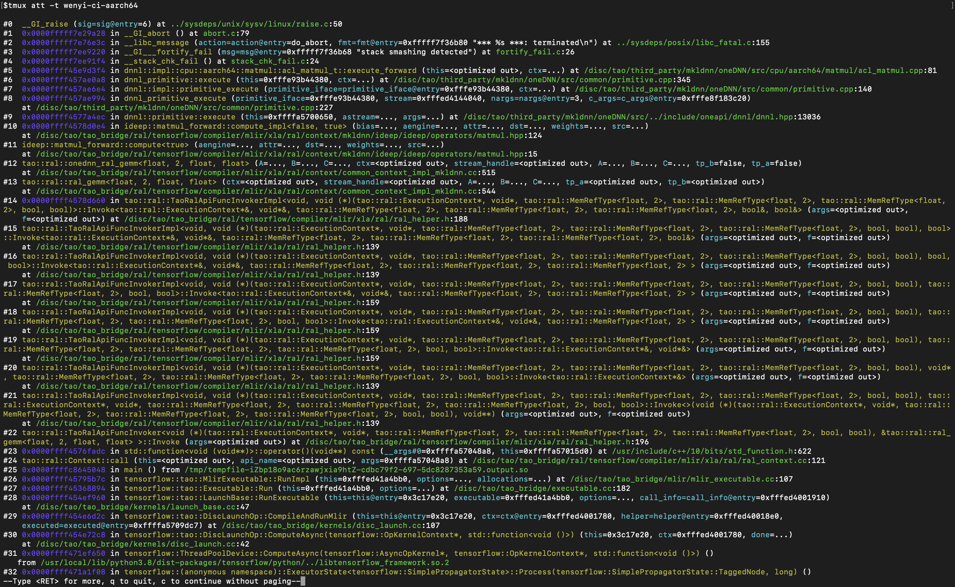This screenshot has height=587, width=955.
Task: Click std_function.h:622 path in frame #23
Action: coord(712,451)
